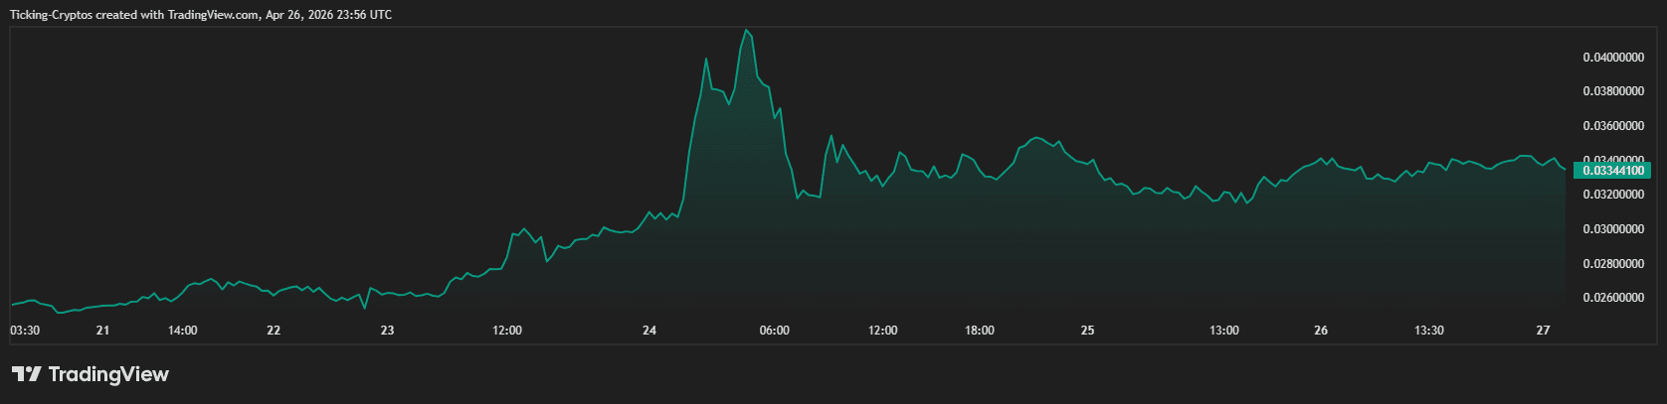Image resolution: width=1667 pixels, height=404 pixels.
Task: Click the date label 25 on time axis
Action: 1088,331
